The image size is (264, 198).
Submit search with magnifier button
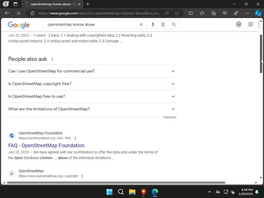point(174,24)
